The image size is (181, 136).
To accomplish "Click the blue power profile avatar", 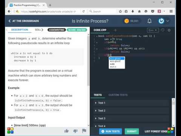I will (161, 21).
